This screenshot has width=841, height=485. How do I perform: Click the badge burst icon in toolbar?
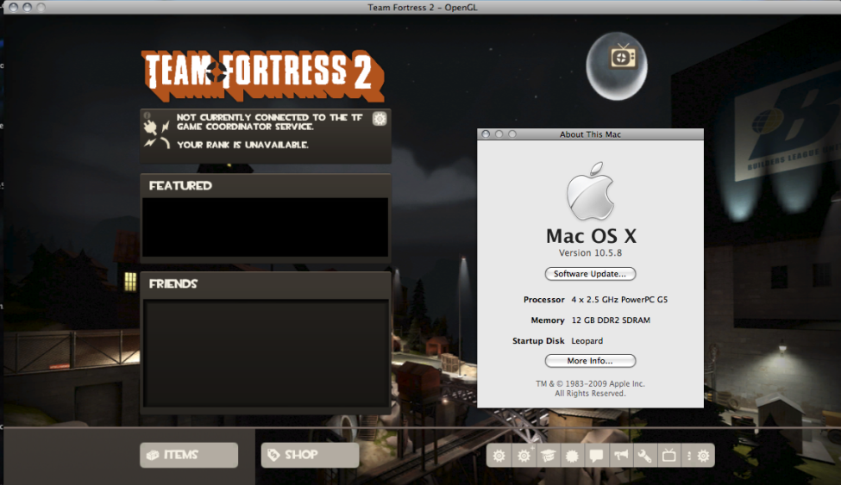572,456
